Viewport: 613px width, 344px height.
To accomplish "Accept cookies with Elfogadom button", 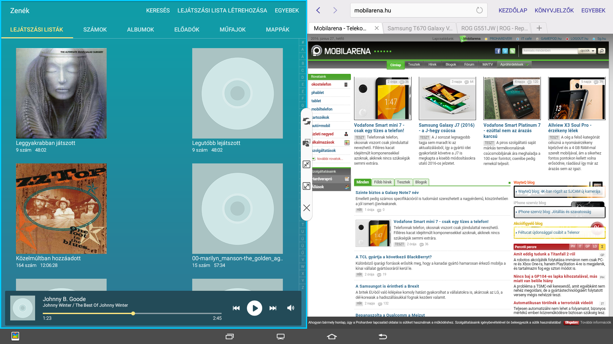I will (x=571, y=323).
